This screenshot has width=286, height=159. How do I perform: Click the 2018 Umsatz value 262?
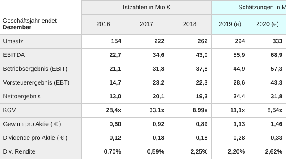tap(202, 41)
